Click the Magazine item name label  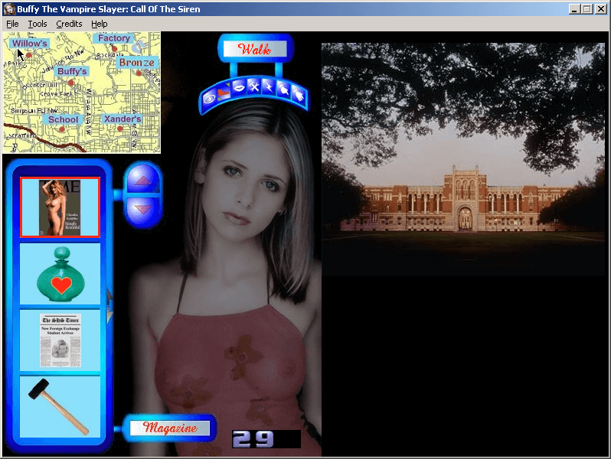pos(169,428)
